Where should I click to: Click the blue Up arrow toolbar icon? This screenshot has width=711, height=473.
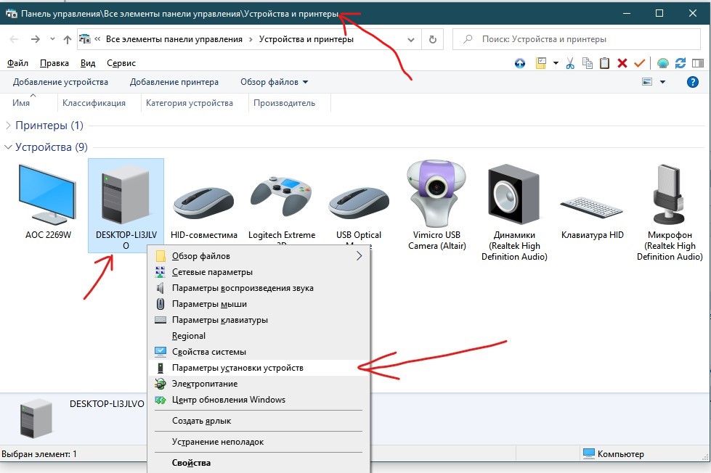coord(520,63)
